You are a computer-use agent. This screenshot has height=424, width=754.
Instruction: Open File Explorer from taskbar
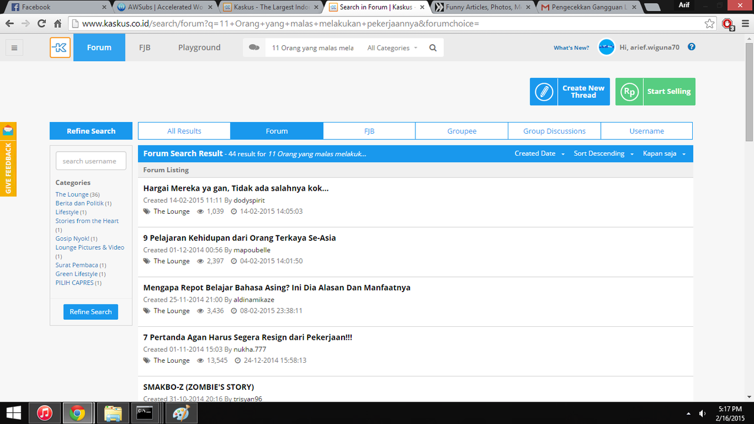click(113, 413)
